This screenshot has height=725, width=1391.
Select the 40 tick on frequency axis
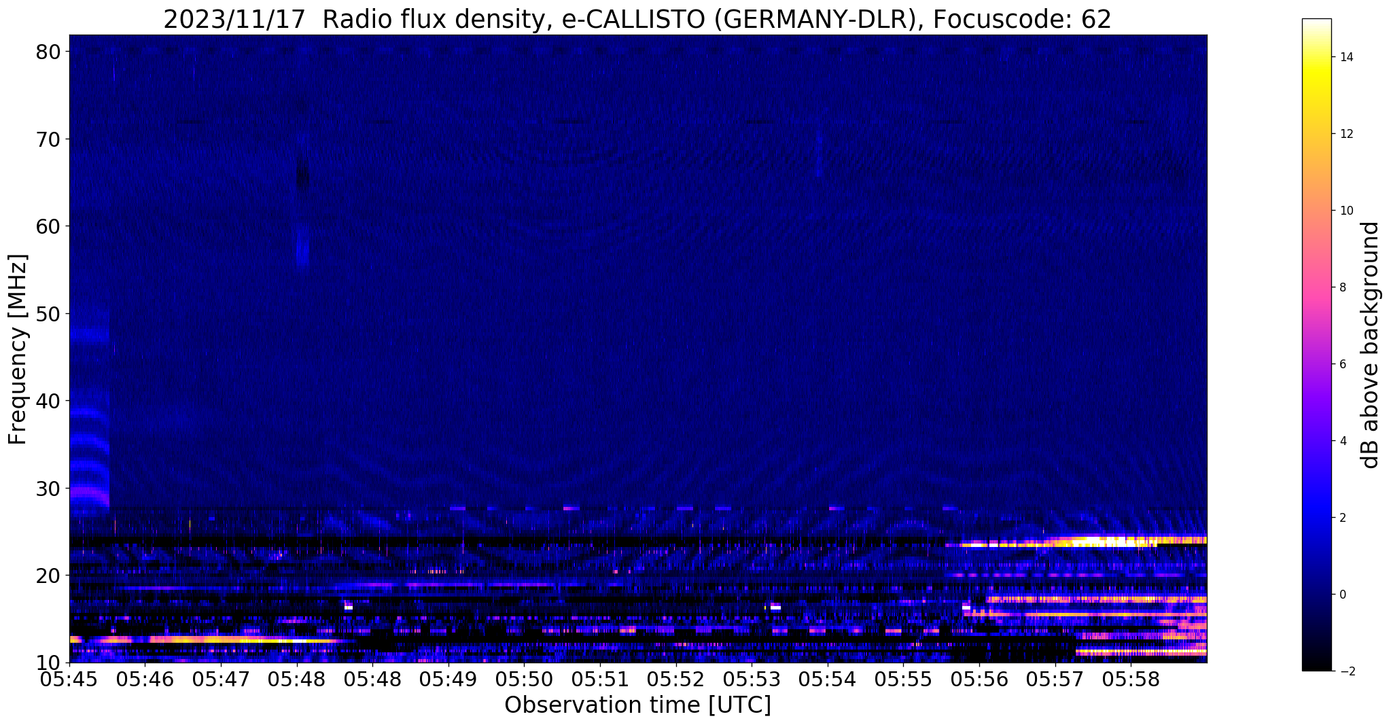click(48, 401)
